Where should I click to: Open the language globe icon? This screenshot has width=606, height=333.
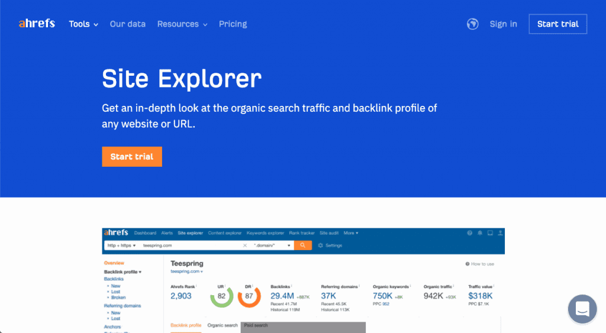pyautogui.click(x=472, y=24)
